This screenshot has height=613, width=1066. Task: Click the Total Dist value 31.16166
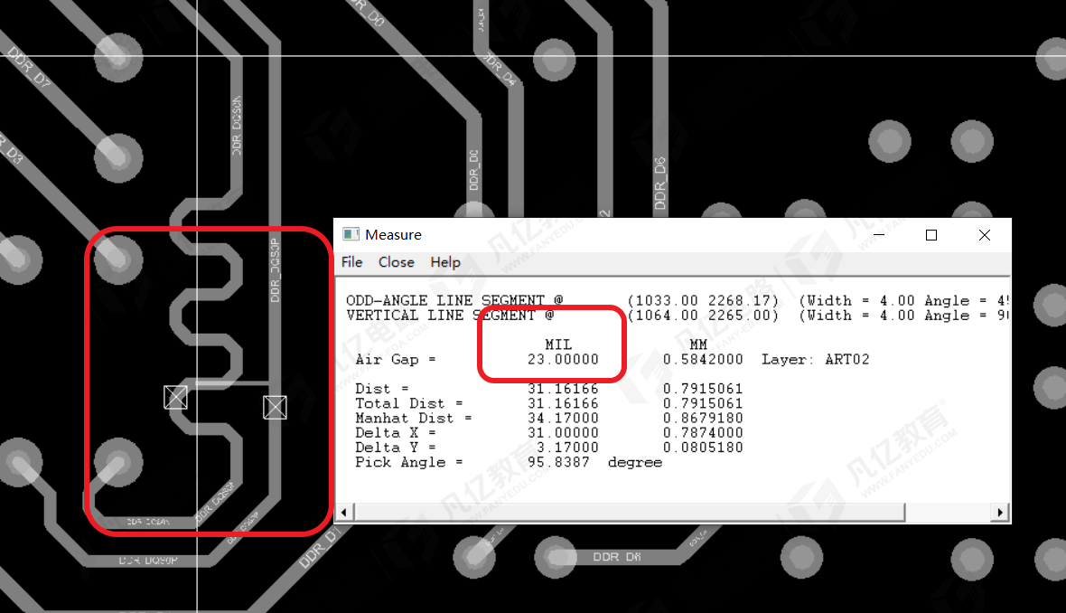pos(563,403)
